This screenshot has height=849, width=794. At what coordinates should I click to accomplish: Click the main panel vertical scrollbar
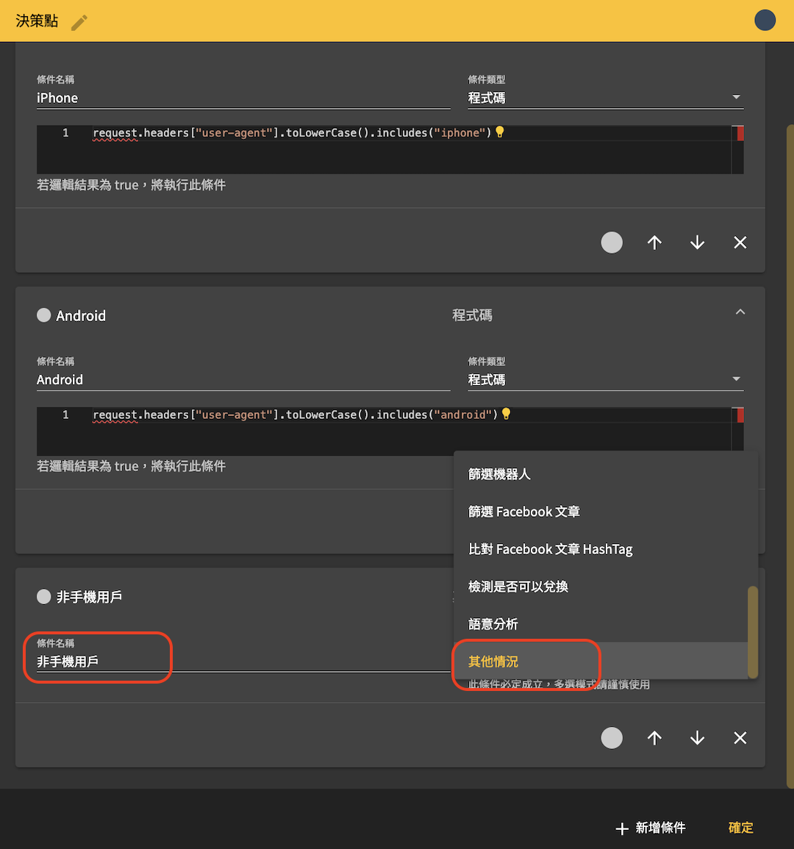click(790, 456)
